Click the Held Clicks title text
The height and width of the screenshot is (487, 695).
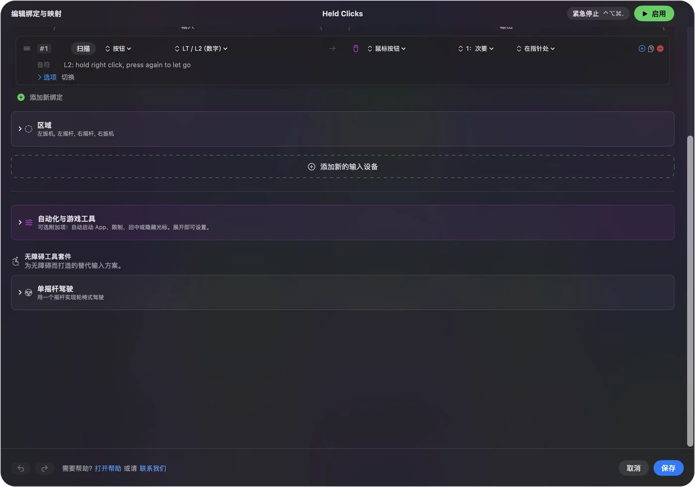pos(343,14)
